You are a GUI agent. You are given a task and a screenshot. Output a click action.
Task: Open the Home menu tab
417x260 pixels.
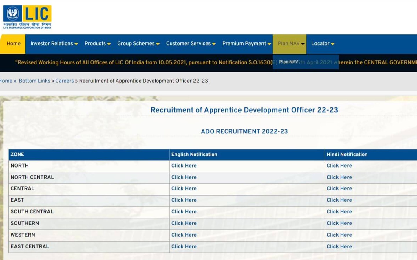pyautogui.click(x=13, y=44)
